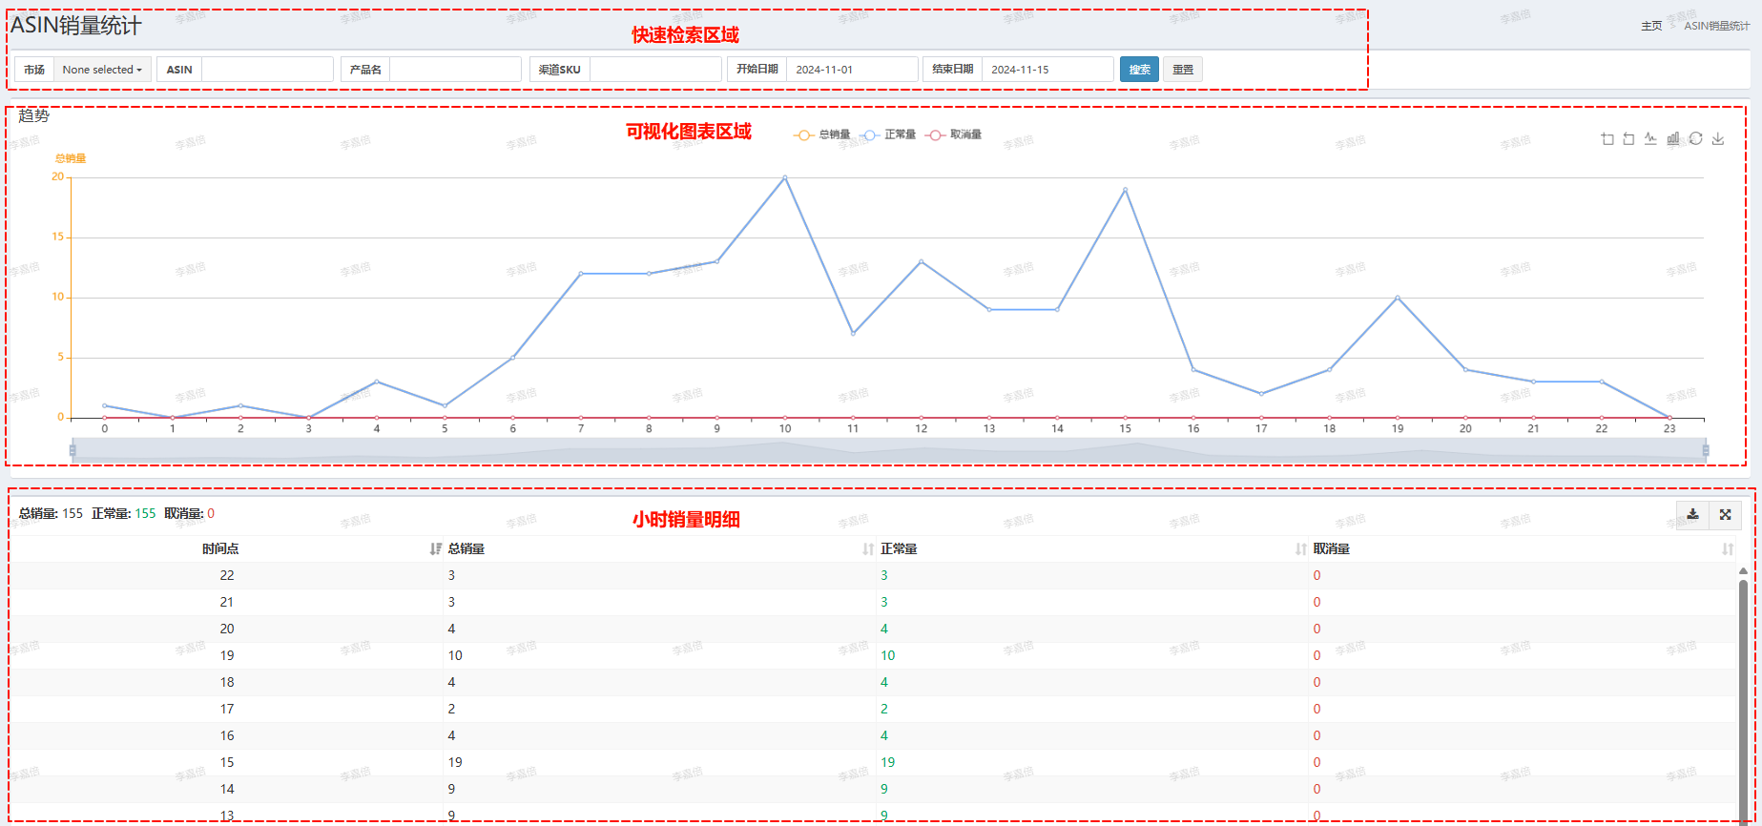The width and height of the screenshot is (1762, 826).
Task: Go to 主页 in the breadcrumb
Action: pos(1650,26)
